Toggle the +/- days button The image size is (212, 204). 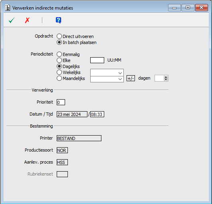tap(131, 78)
